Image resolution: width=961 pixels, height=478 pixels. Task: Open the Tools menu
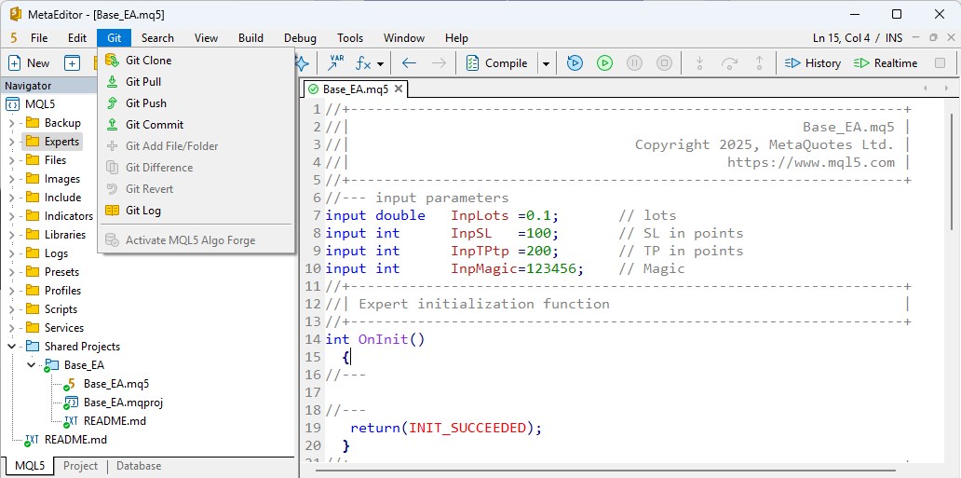350,38
